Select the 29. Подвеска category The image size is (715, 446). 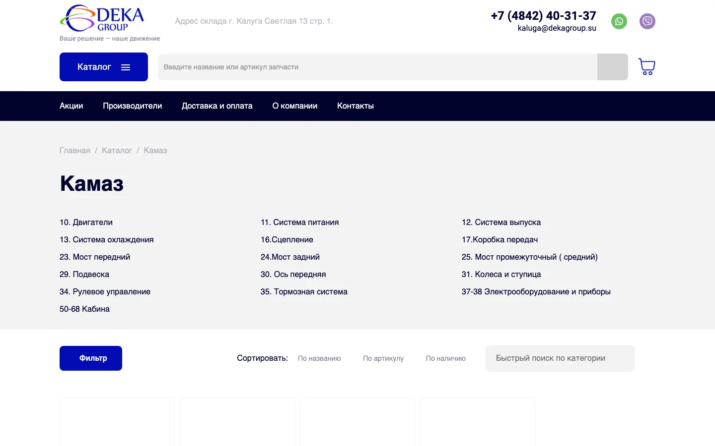(84, 275)
